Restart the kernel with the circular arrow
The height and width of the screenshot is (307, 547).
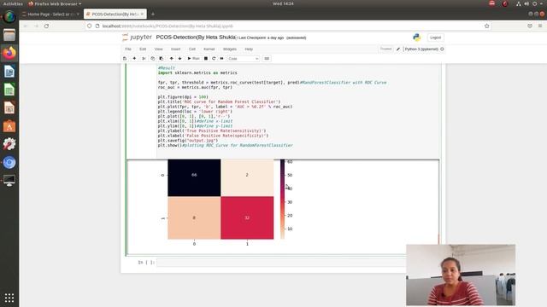click(214, 59)
